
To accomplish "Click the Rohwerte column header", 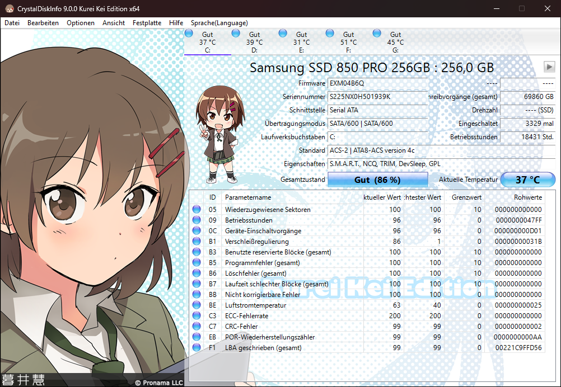I will coord(527,197).
